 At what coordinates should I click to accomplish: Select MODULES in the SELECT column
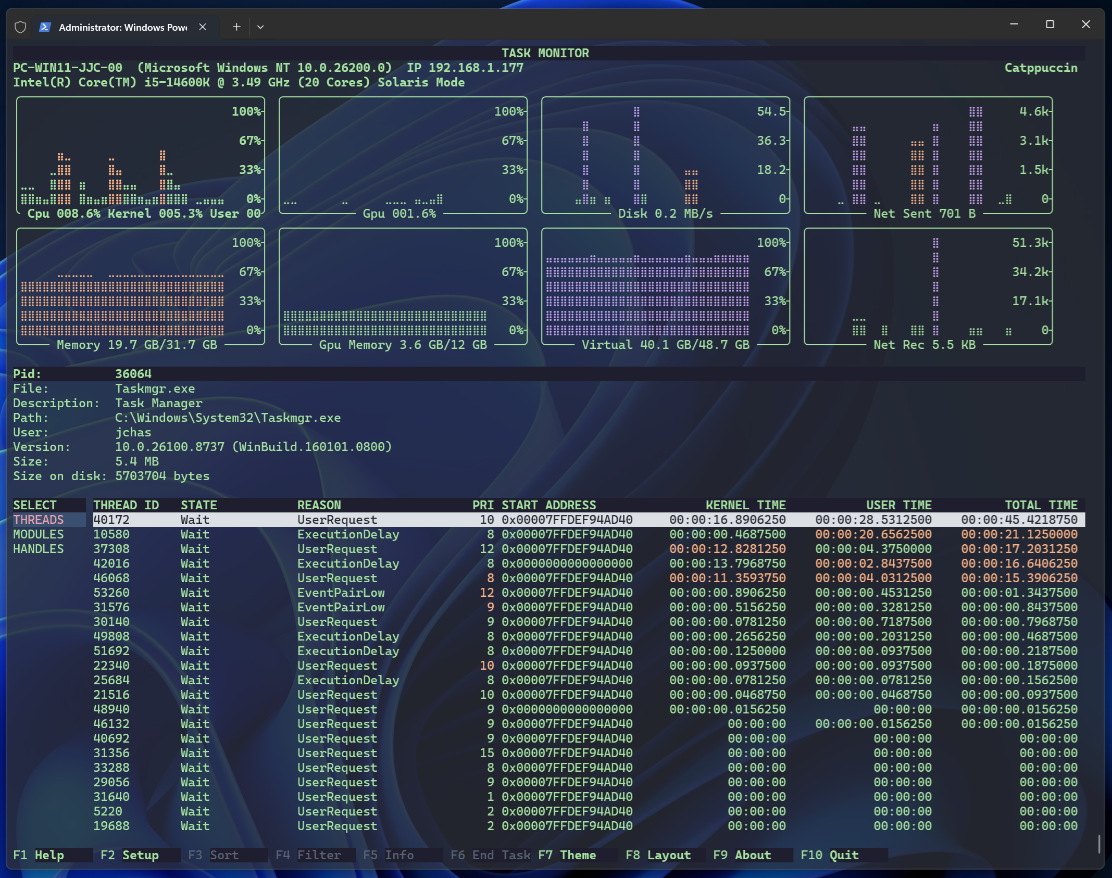point(39,534)
